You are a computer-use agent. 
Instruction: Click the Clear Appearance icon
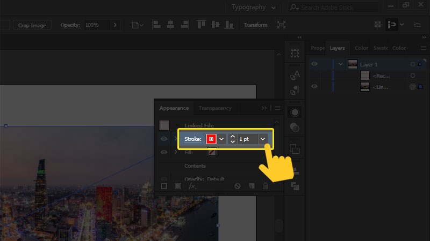point(238,186)
